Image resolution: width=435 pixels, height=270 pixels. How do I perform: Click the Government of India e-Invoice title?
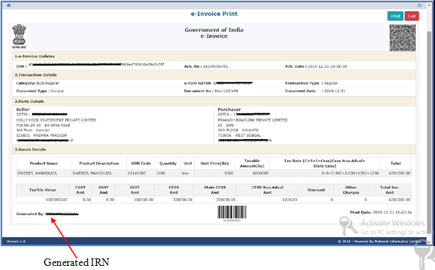[214, 33]
